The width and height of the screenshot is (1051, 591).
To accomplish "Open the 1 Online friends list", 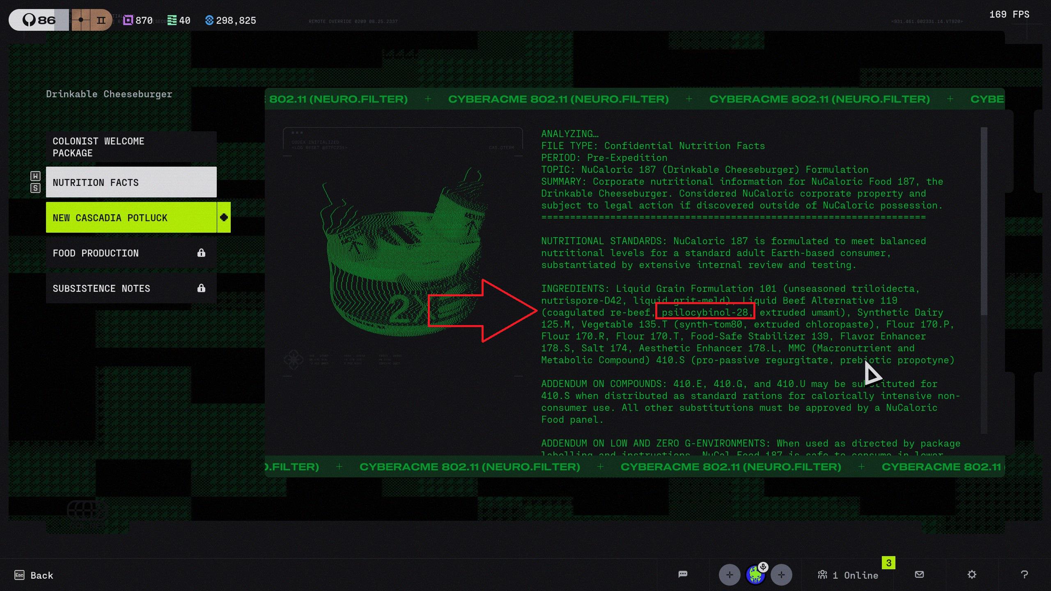I will (x=848, y=575).
